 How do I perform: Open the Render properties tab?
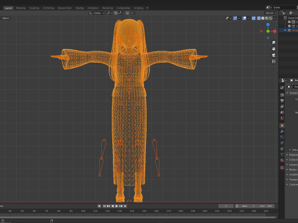click(x=282, y=95)
